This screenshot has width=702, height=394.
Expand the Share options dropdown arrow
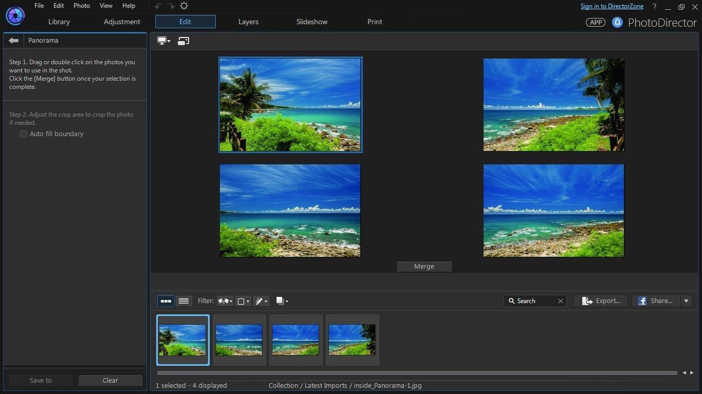(686, 301)
